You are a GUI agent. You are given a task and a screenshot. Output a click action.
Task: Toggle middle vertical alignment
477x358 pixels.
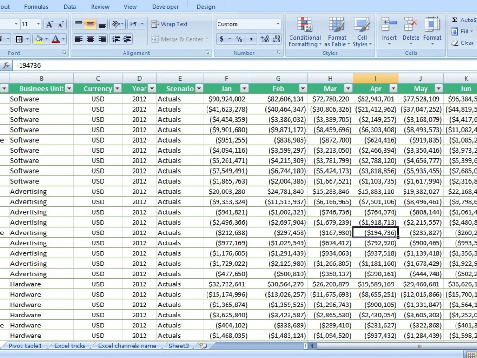(x=90, y=24)
